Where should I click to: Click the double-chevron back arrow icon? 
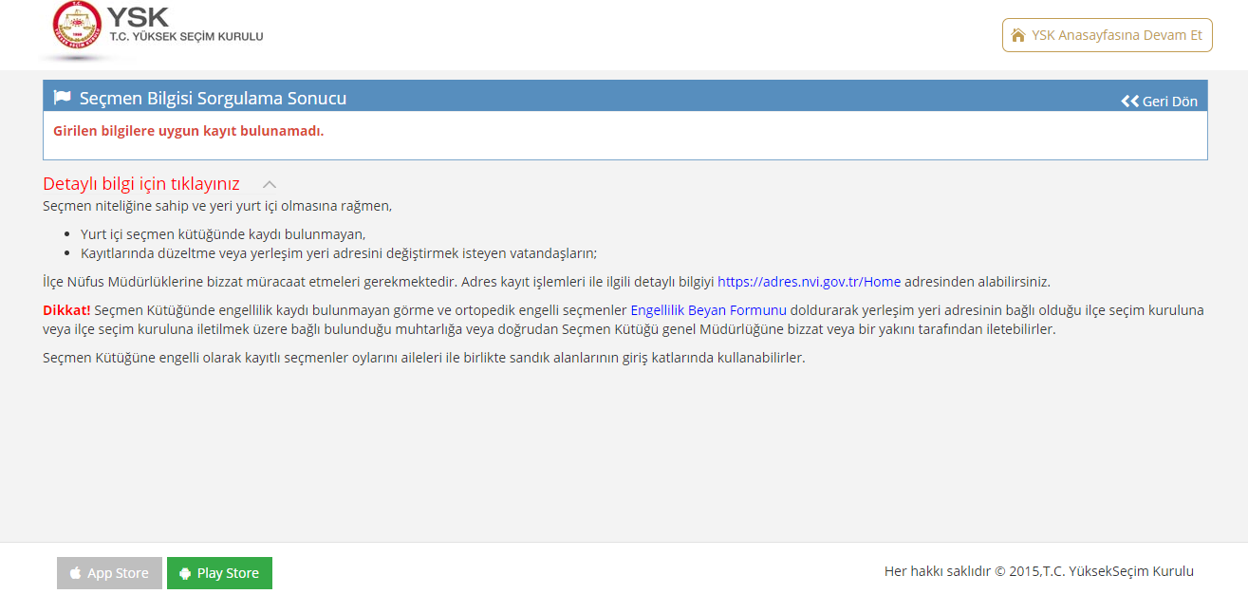click(x=1129, y=102)
